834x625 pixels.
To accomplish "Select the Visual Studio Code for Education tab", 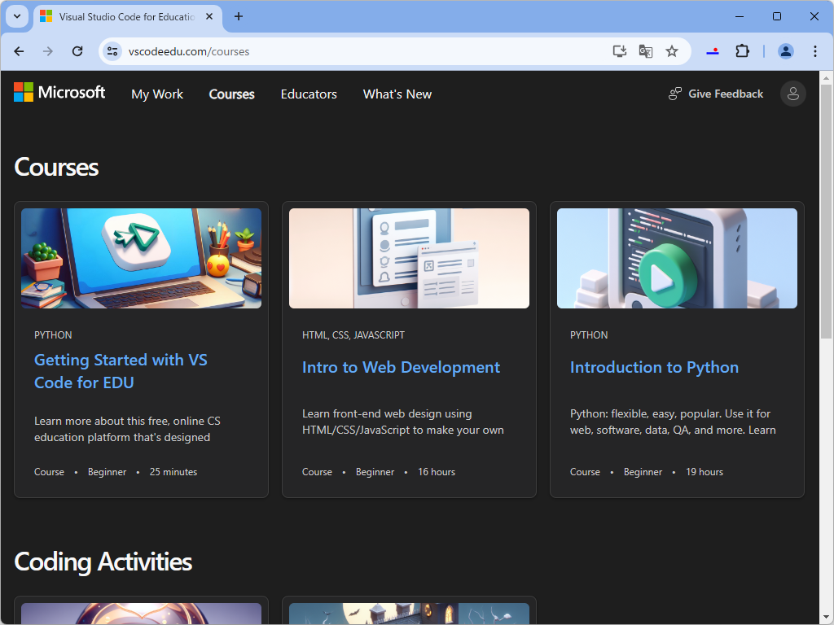I will click(x=128, y=16).
